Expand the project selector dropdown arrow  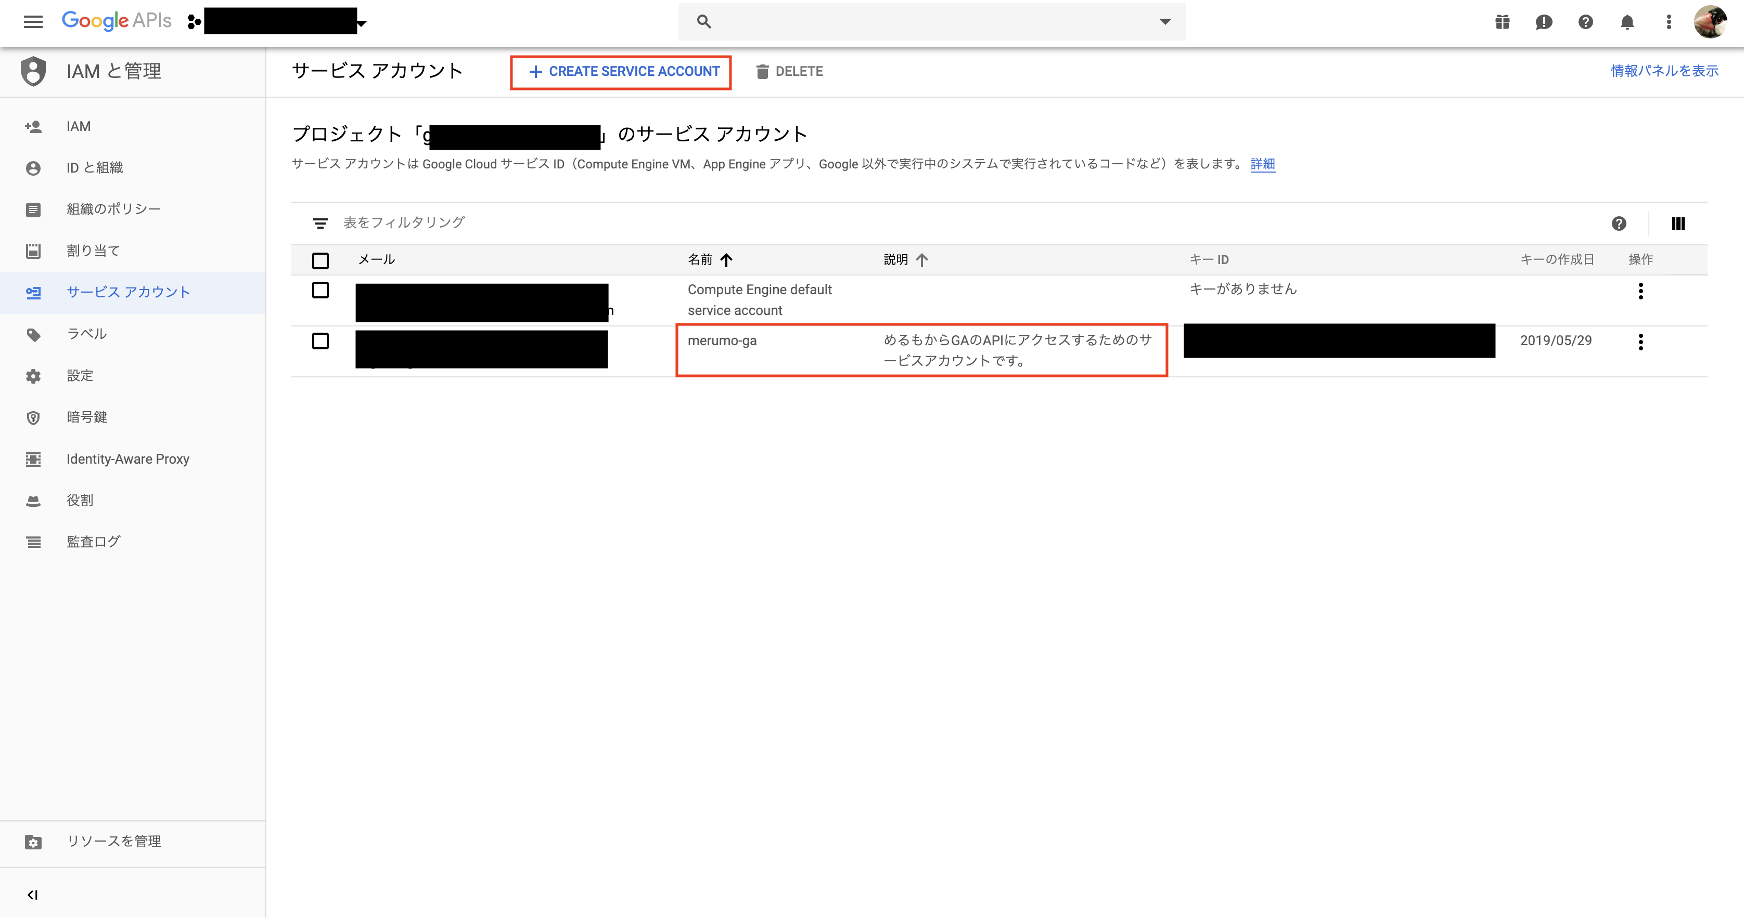pyautogui.click(x=362, y=23)
